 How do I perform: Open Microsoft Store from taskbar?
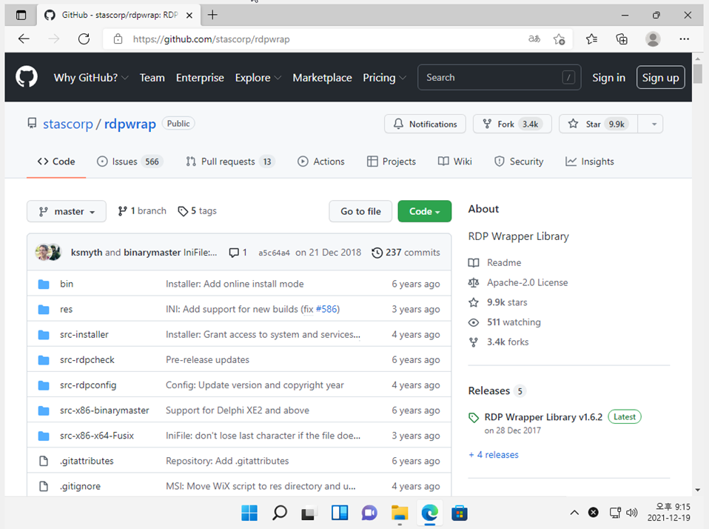460,513
